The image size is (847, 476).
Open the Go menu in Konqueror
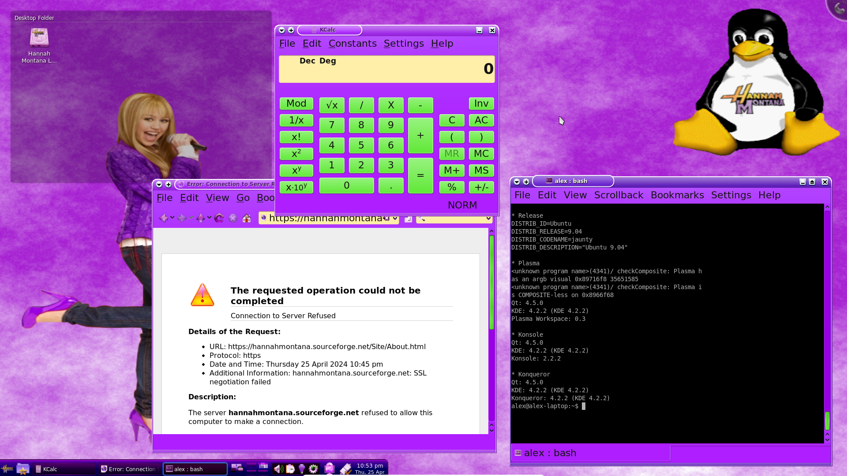pos(243,198)
